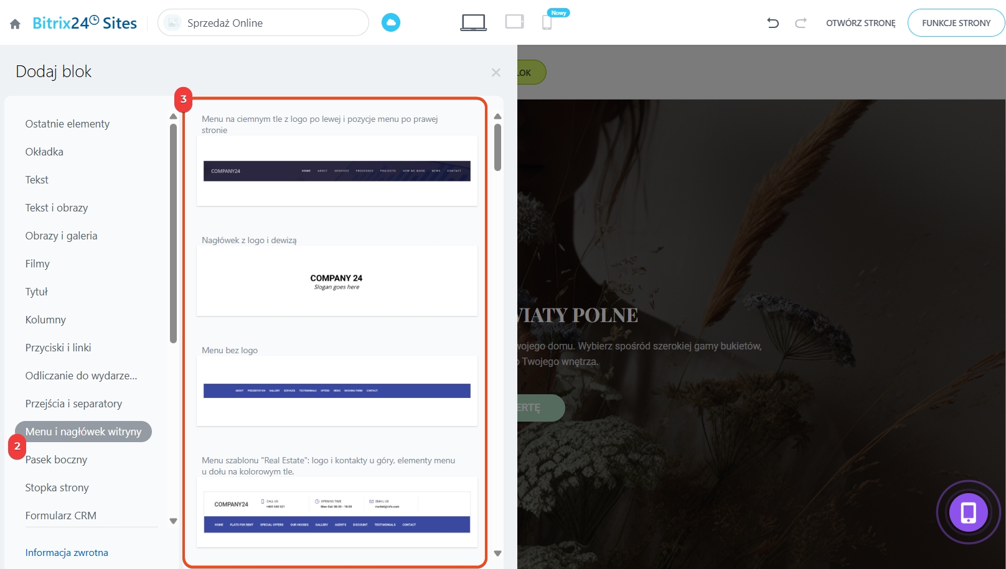
Task: Open Bitrix24 Sites logo link
Action: pos(85,23)
